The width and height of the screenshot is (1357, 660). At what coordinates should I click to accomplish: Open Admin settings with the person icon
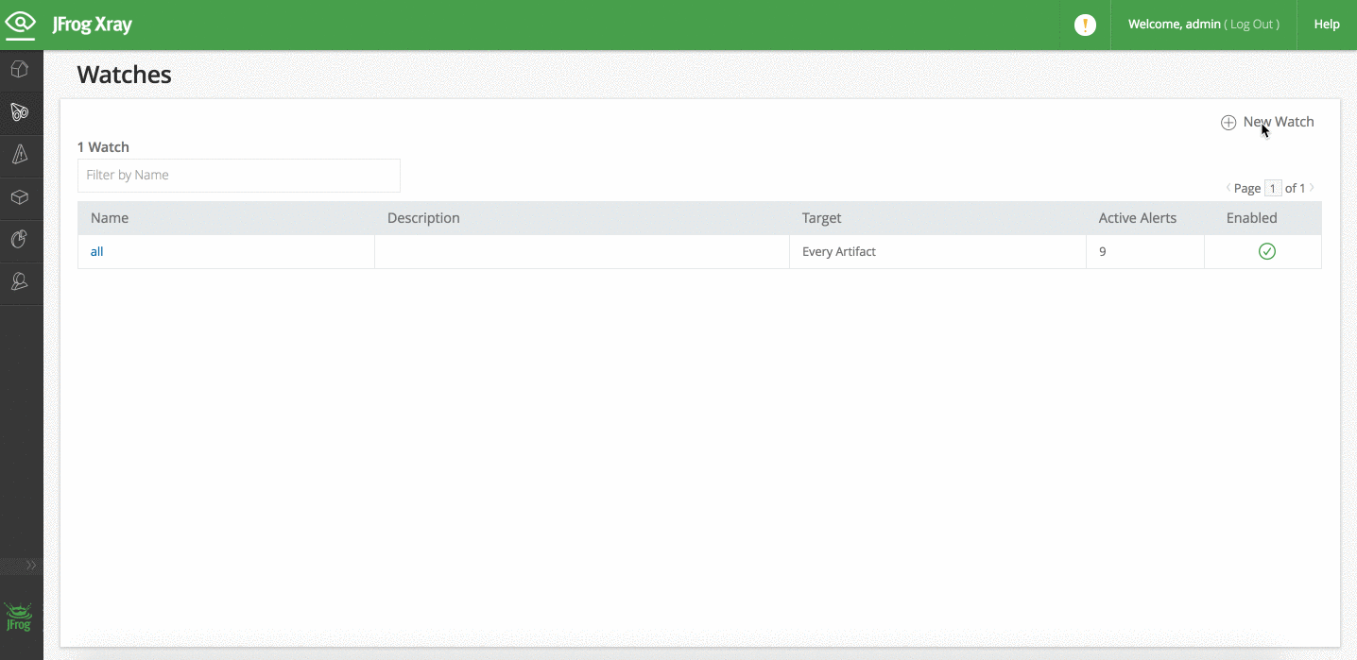pyautogui.click(x=21, y=280)
